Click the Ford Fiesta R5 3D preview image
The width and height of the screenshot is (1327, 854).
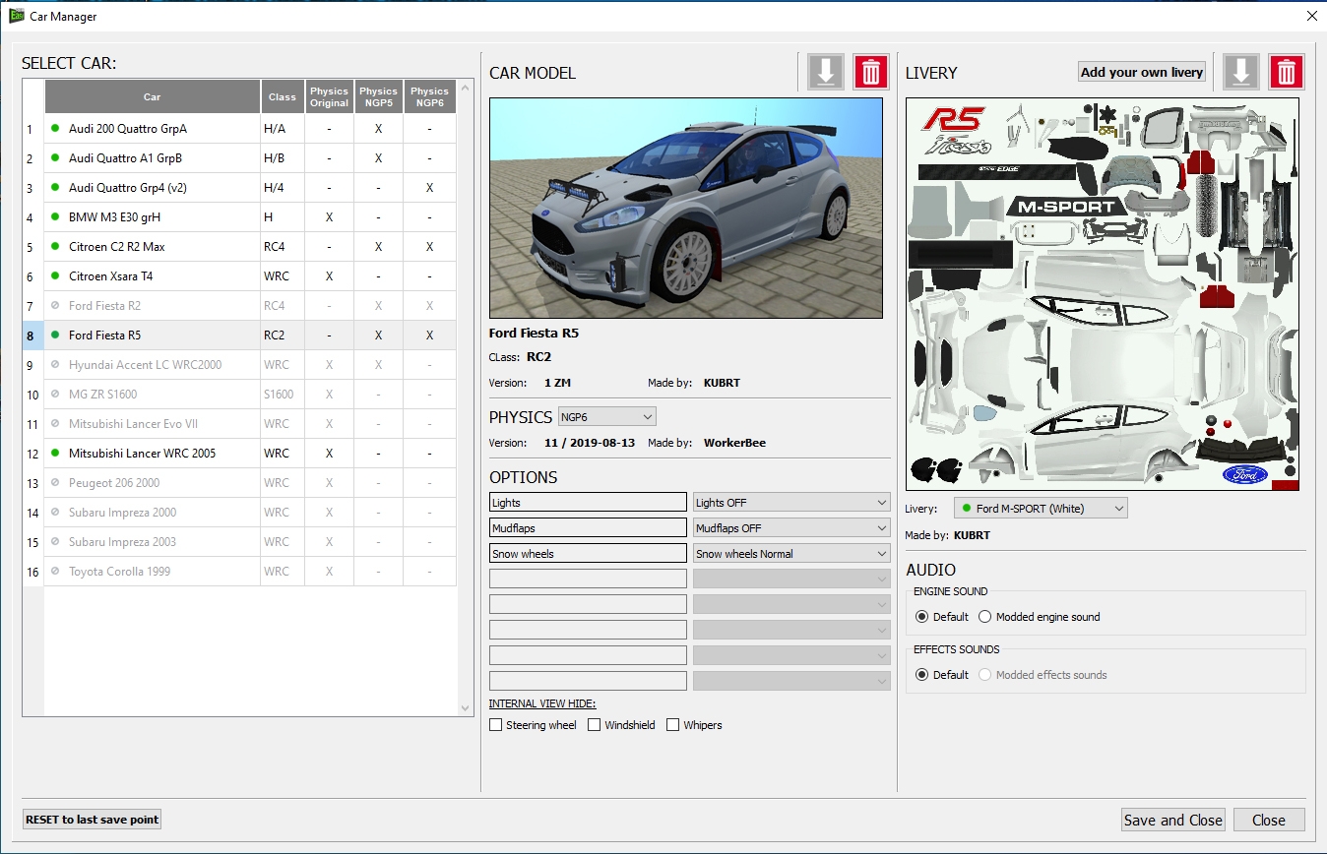coord(686,208)
